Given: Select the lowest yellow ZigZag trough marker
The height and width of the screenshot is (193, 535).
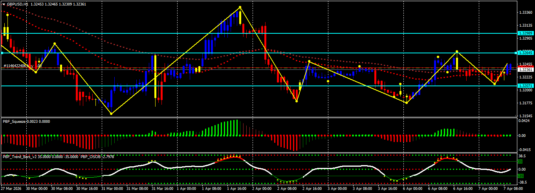Looking at the screenshot, I should tap(111, 114).
